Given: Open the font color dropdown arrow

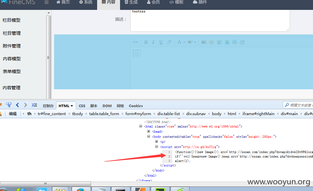Looking at the screenshot, I should tap(184, 42).
